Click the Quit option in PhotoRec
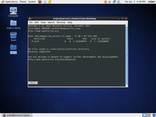 (x=33, y=83)
